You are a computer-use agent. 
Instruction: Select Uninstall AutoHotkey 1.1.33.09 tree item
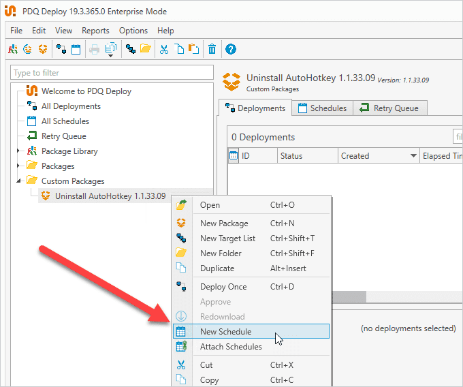pyautogui.click(x=110, y=196)
